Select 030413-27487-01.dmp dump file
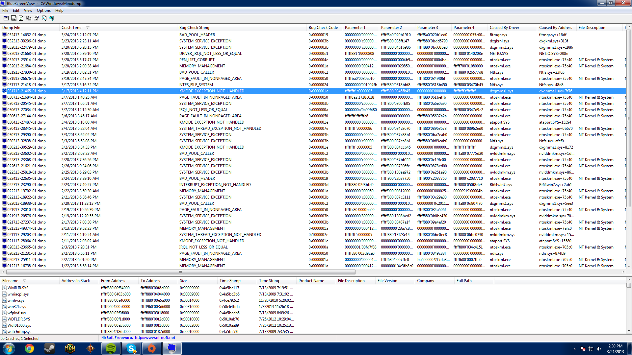The image size is (632, 355). click(x=27, y=122)
